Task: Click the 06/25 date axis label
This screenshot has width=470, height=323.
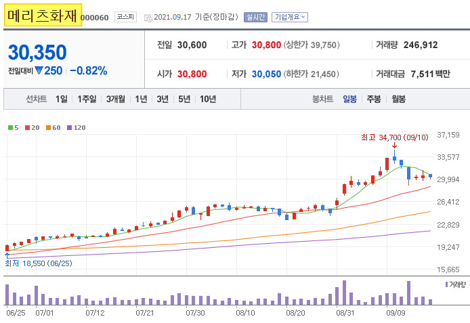Action: [x=16, y=313]
